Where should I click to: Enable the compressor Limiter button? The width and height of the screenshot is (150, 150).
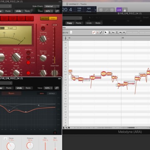[43, 28]
